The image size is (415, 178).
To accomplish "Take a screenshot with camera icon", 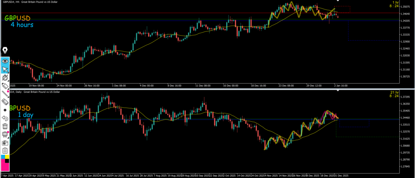I will click(x=5, y=143).
